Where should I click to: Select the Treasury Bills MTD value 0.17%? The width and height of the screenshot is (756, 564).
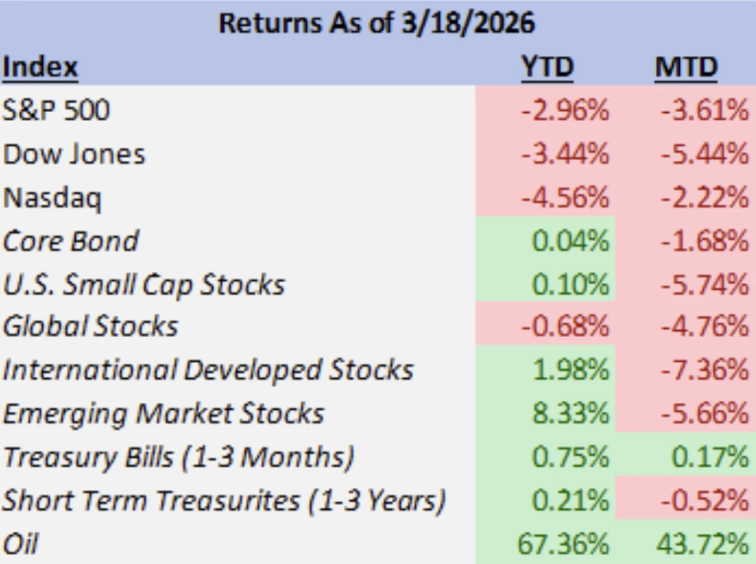tap(709, 457)
